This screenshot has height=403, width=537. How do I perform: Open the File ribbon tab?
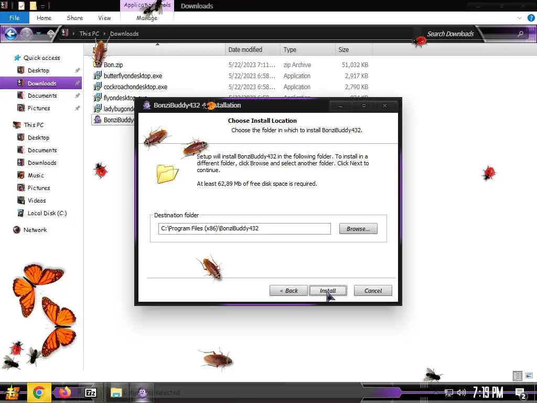[14, 18]
